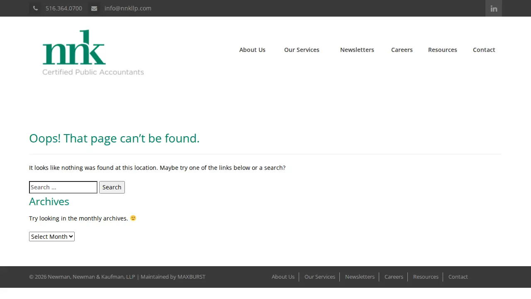This screenshot has width=531, height=299.
Task: Click the Archives heading
Action: (x=49, y=201)
